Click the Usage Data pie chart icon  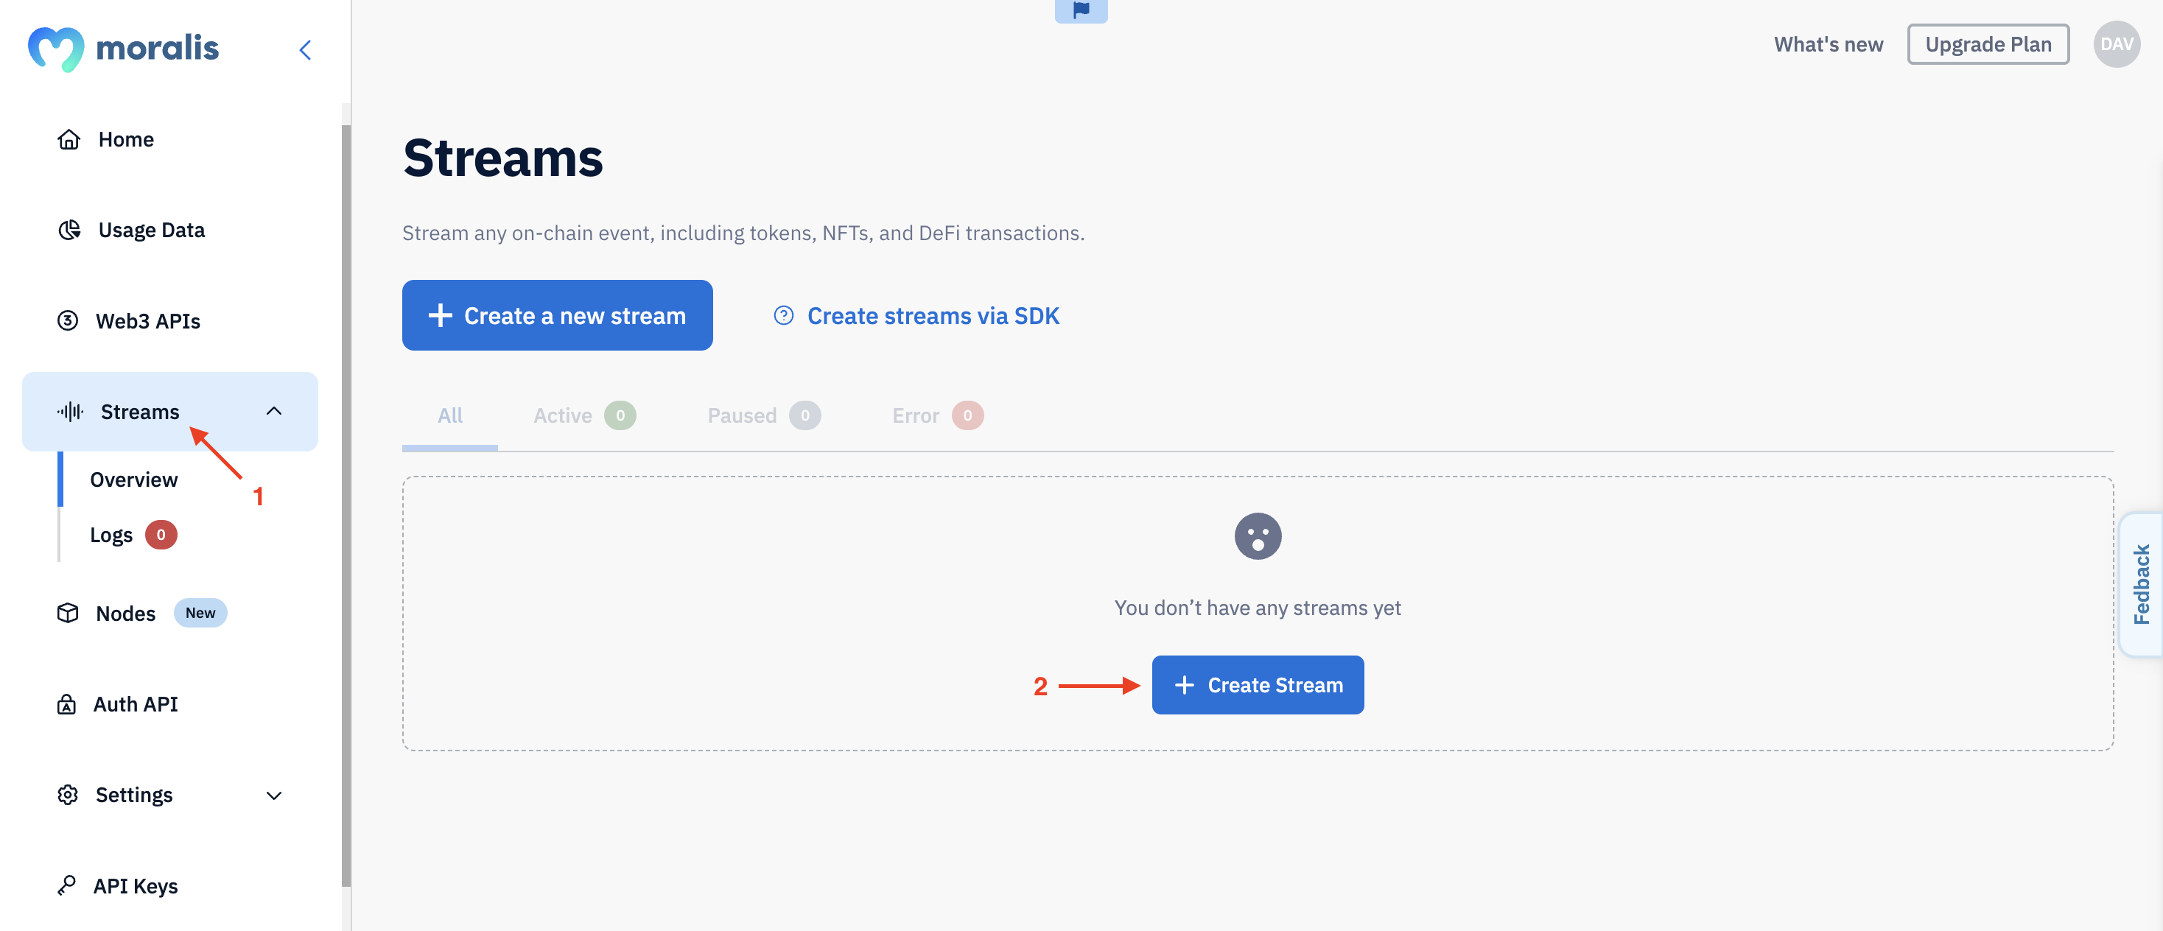tap(69, 230)
